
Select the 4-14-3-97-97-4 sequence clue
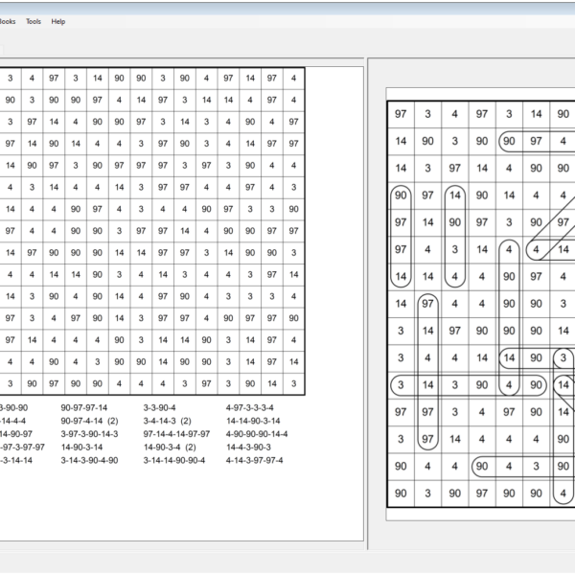254,460
